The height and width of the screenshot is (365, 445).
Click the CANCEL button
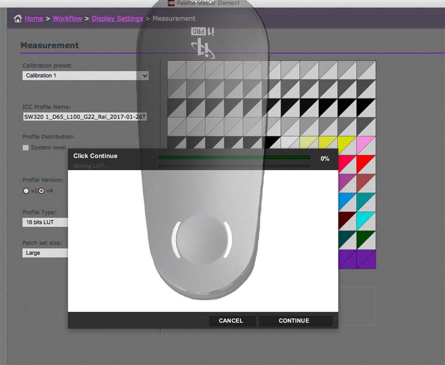[x=232, y=321]
